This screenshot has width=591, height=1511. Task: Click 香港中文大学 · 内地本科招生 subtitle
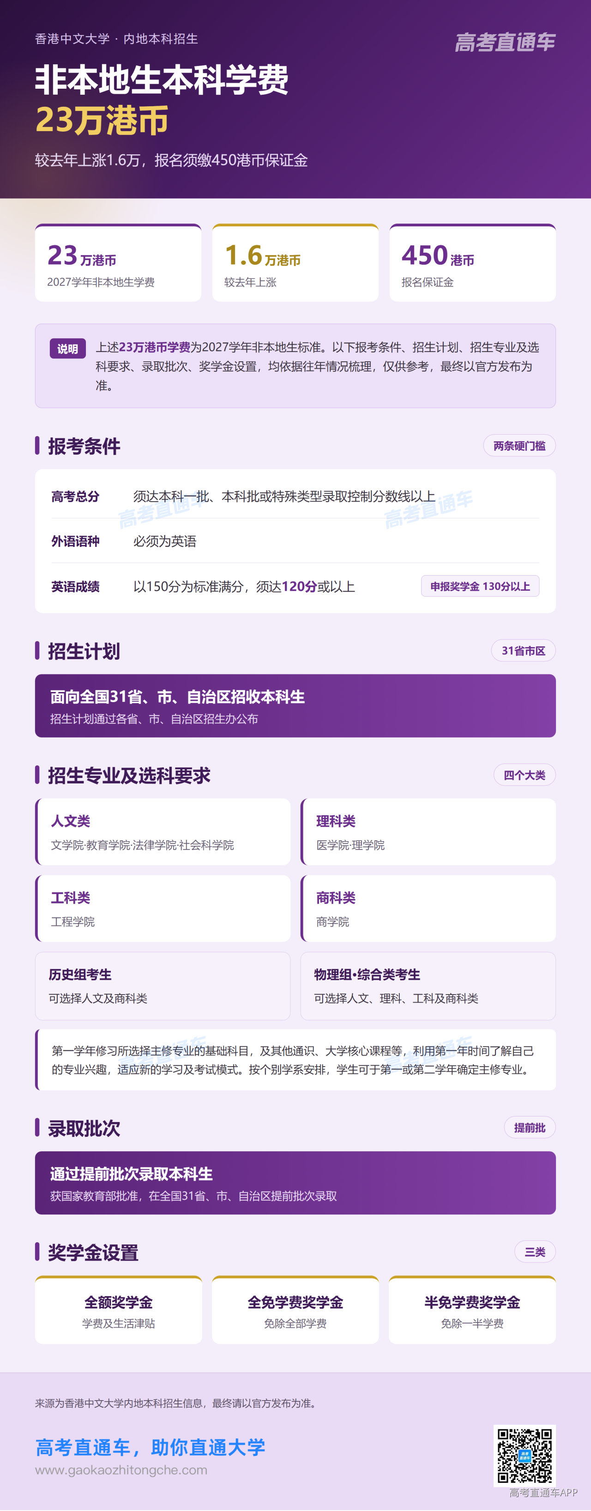coord(116,39)
